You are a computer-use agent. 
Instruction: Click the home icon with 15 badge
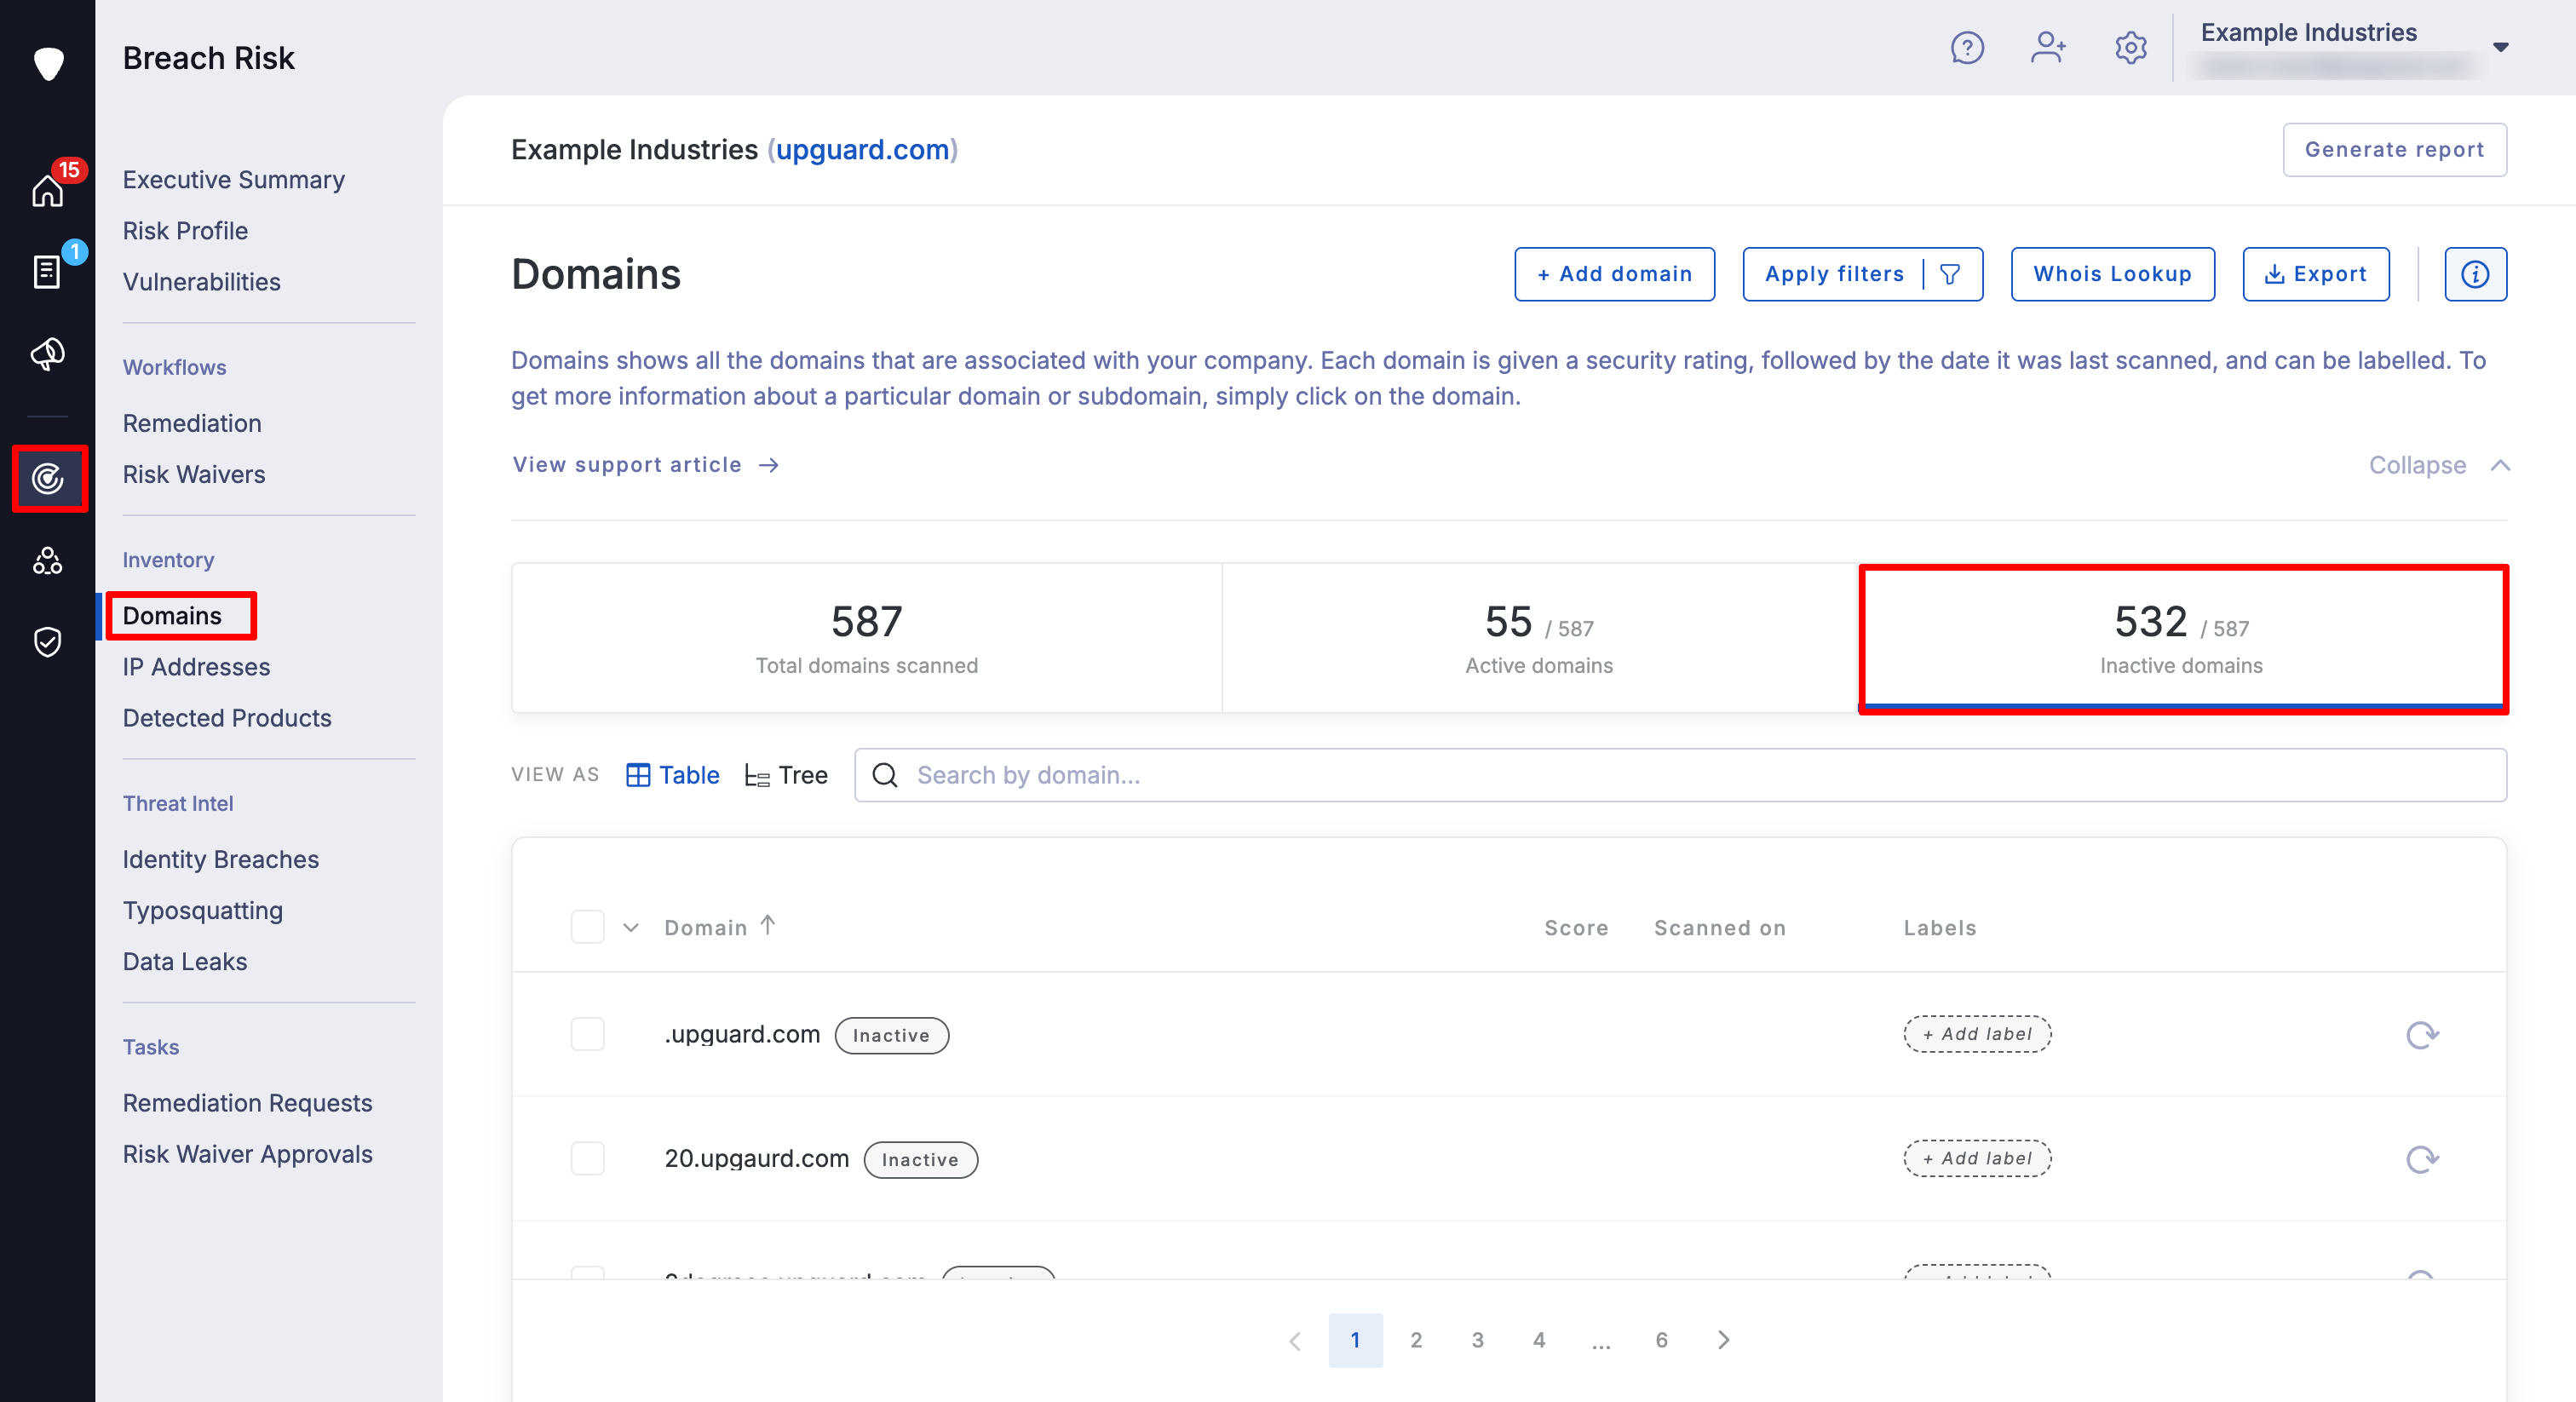[47, 190]
